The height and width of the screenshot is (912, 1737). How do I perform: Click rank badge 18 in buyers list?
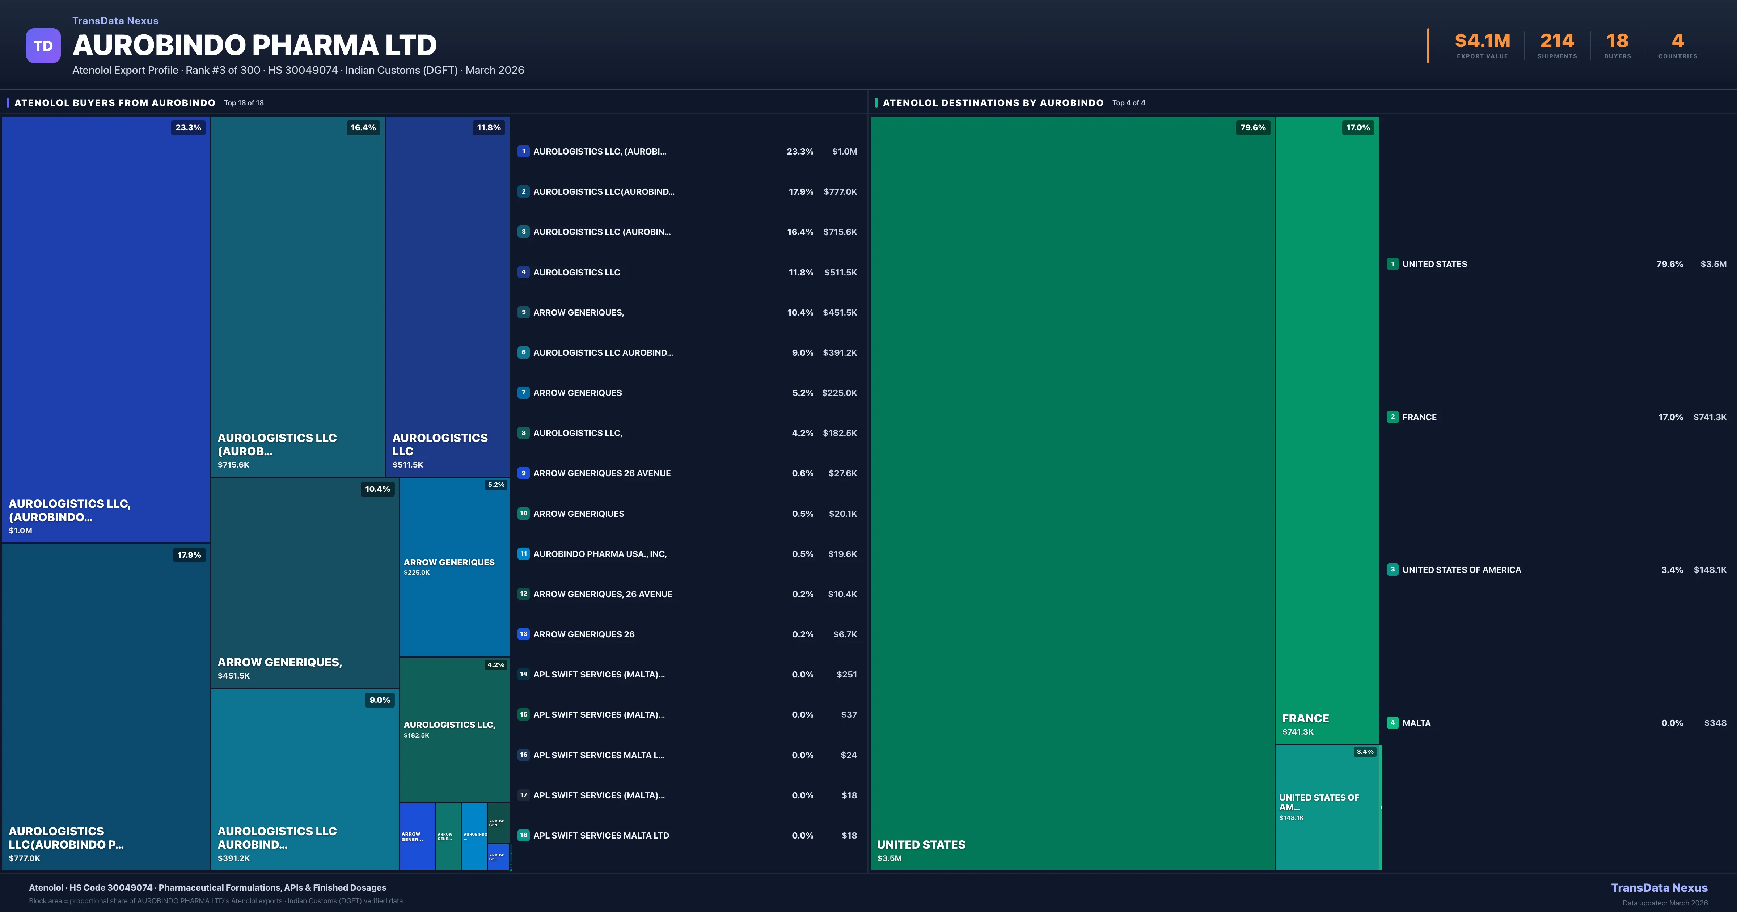tap(523, 835)
